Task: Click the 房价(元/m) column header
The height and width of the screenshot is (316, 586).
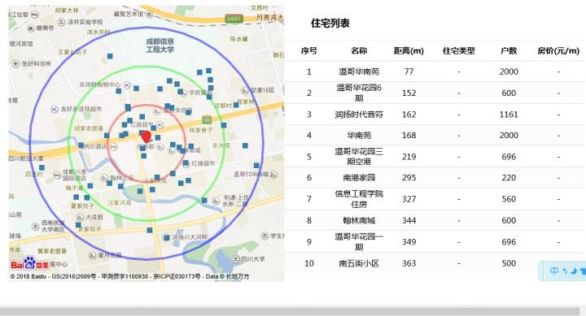Action: [558, 50]
